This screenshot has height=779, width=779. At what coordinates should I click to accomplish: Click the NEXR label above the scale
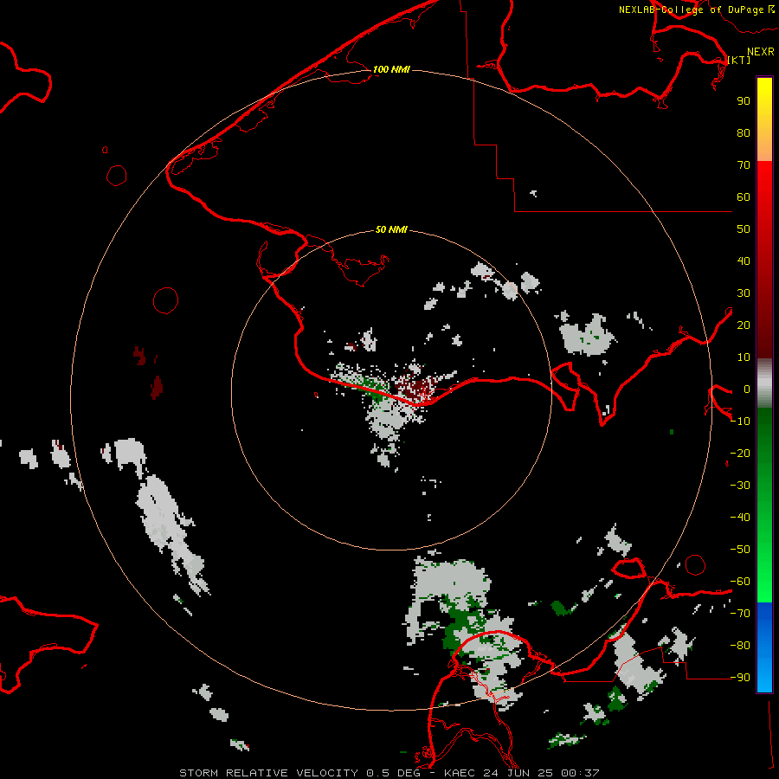[760, 52]
